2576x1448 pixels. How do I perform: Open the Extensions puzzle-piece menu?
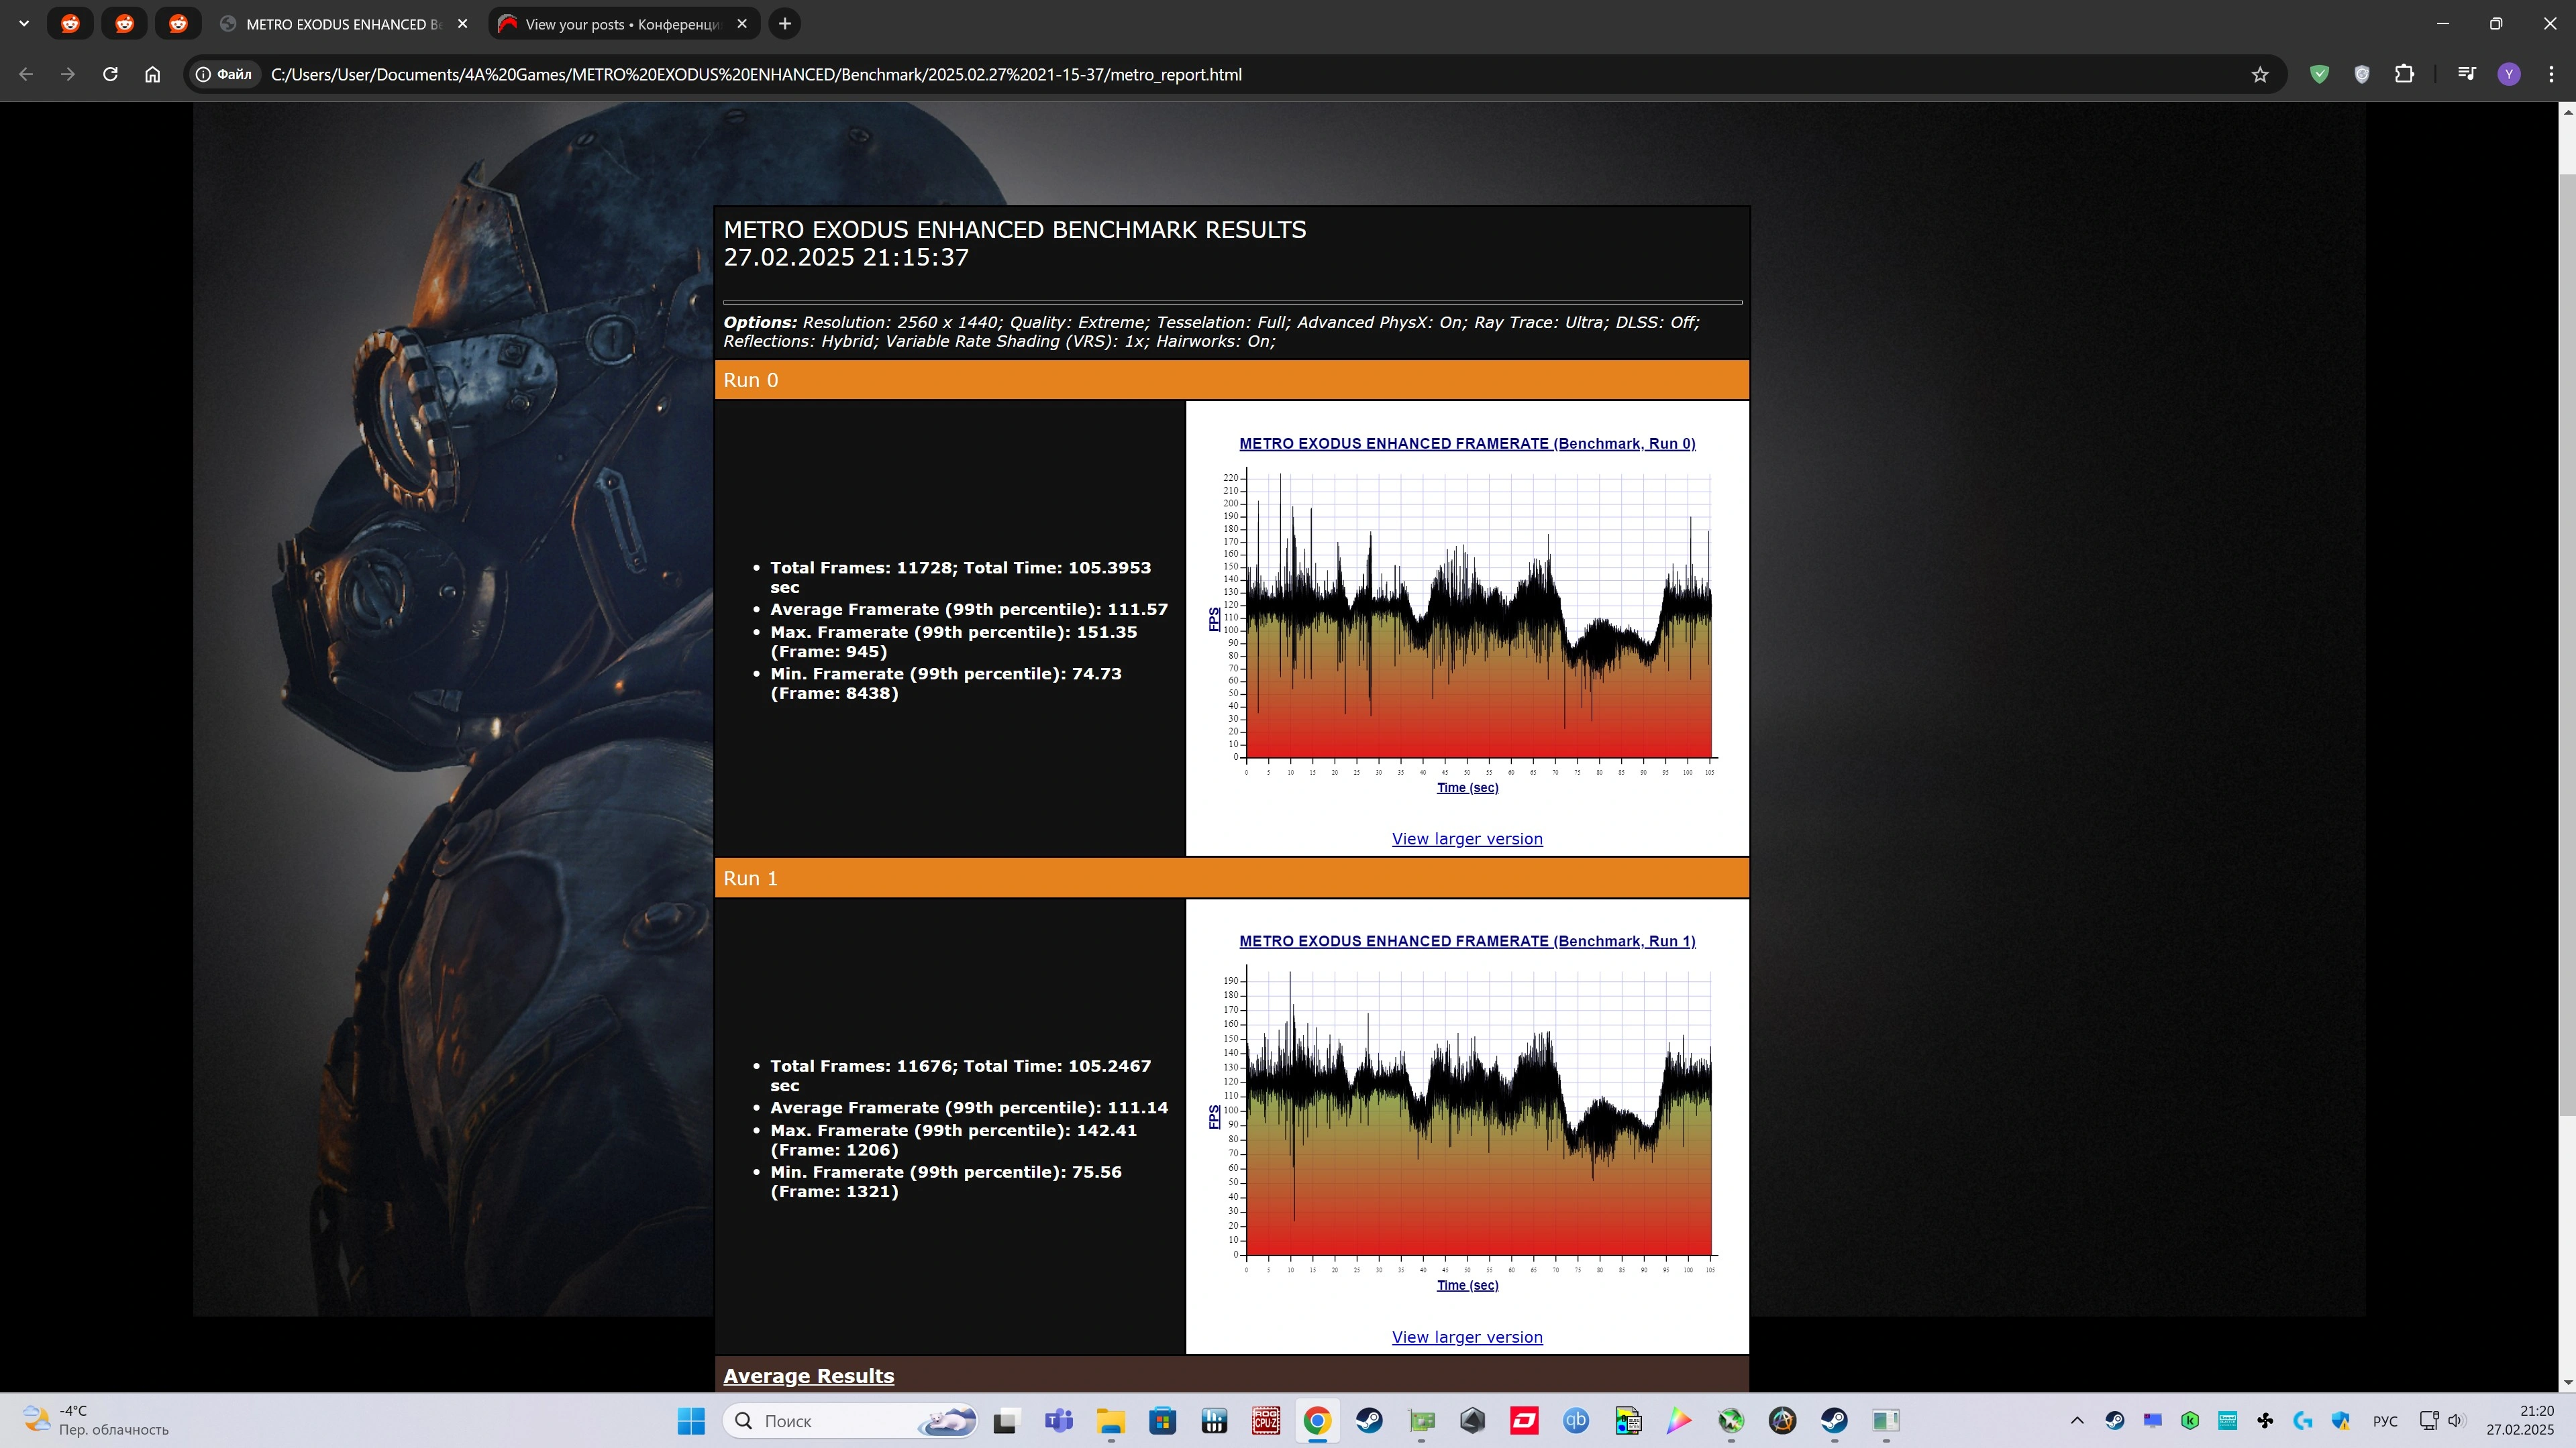coord(2404,74)
